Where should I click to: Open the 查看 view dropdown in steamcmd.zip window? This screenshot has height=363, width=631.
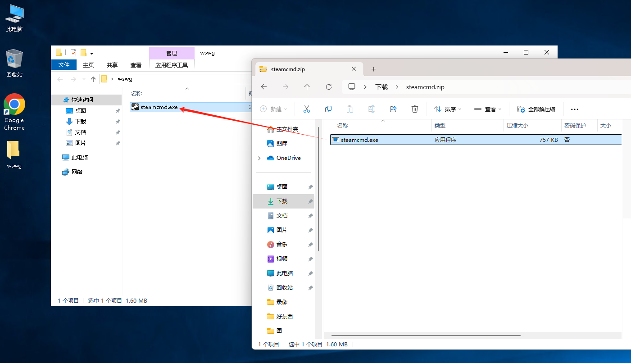(488, 109)
